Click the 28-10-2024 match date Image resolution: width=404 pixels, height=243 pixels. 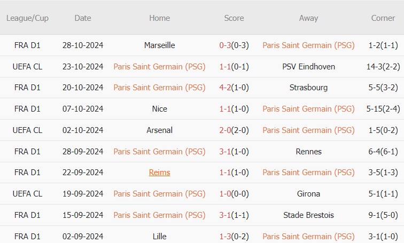click(x=83, y=45)
